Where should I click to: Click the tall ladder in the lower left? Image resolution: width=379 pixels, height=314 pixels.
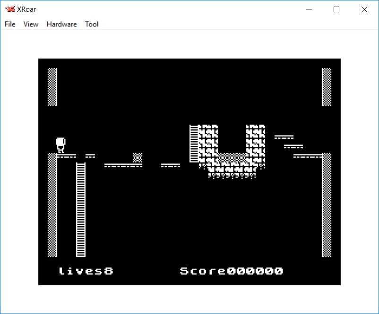pyautogui.click(x=81, y=209)
